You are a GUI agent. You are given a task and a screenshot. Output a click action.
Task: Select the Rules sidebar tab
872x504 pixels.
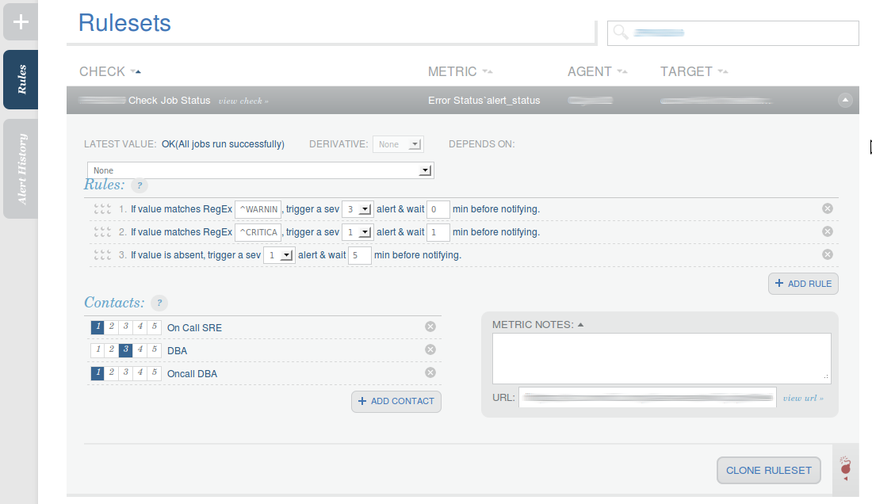20,79
